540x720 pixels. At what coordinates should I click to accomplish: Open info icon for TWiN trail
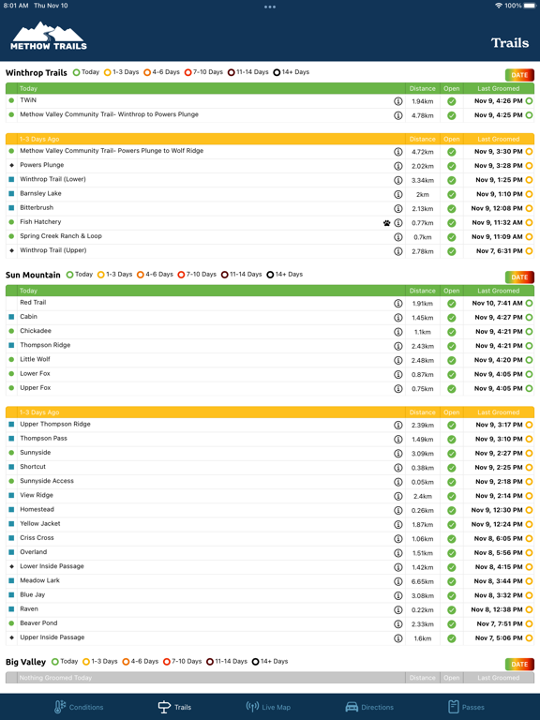398,101
